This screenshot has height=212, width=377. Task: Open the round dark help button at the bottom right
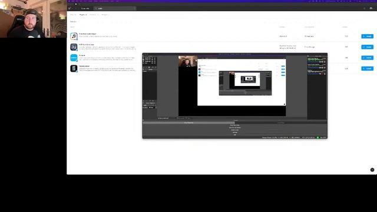(372, 170)
